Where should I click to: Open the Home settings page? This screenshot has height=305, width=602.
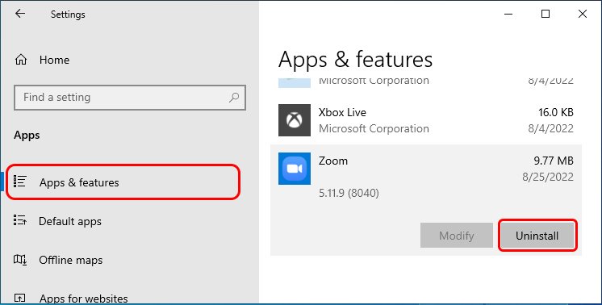pos(129,60)
